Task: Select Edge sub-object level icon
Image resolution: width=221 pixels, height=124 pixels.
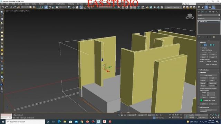Action: 205,45
